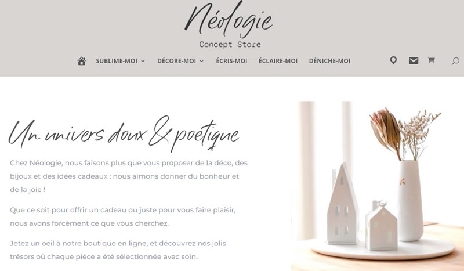Open the search magnifier icon
Screen dimensions: 464x271
click(x=455, y=62)
